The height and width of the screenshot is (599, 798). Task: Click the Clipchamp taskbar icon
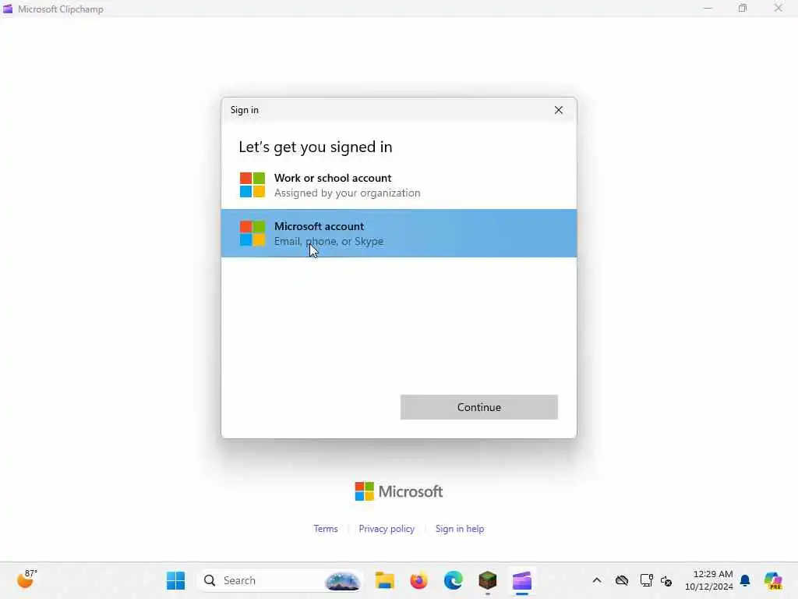521,580
